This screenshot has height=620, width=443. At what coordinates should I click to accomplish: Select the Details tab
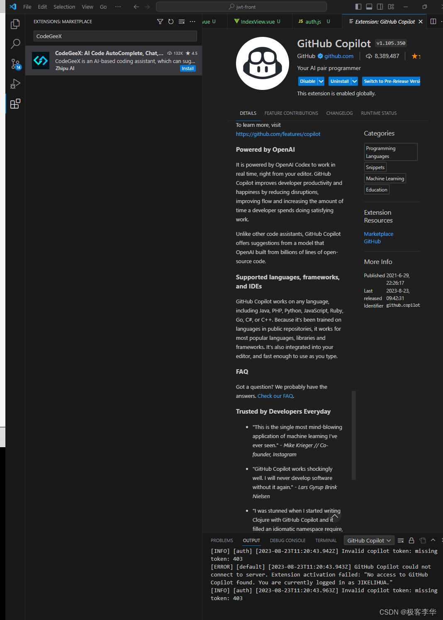click(x=248, y=113)
